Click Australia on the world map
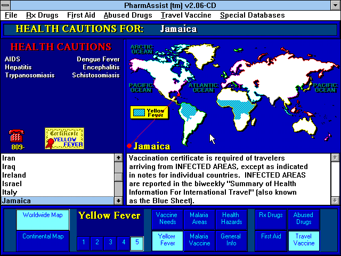This screenshot has width=341, height=256. [304, 126]
